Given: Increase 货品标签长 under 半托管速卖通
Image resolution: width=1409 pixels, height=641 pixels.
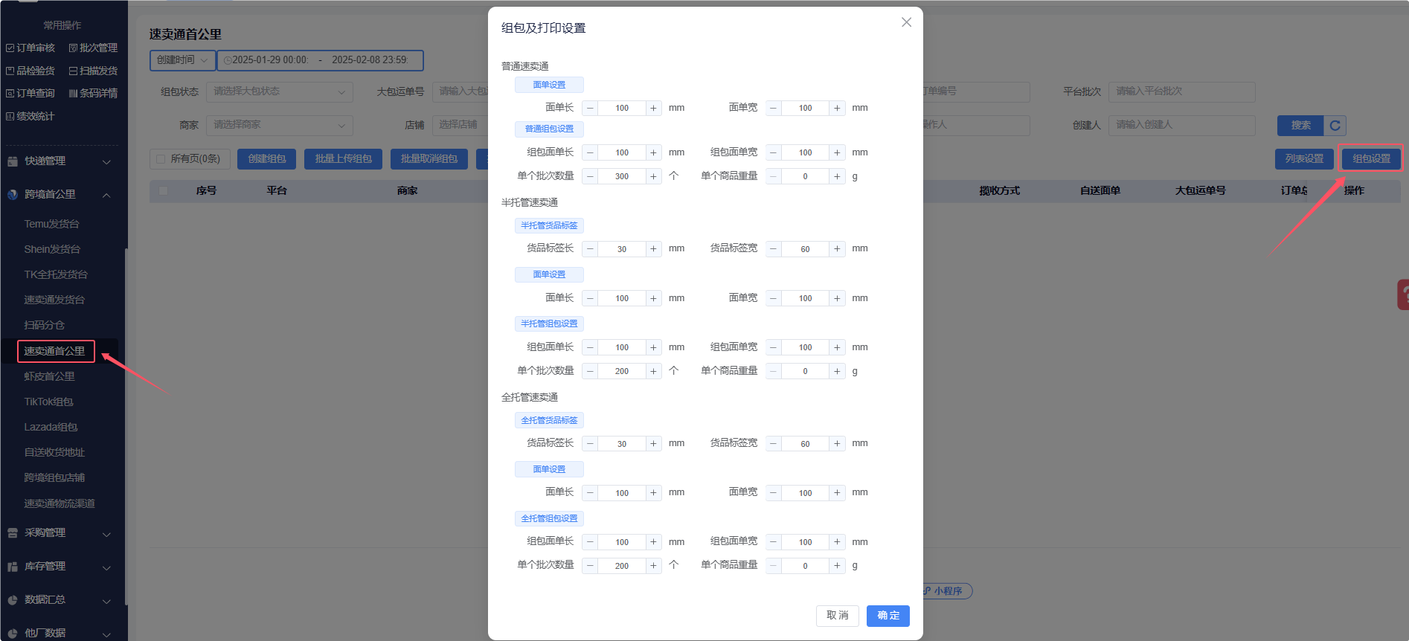Looking at the screenshot, I should 653,249.
